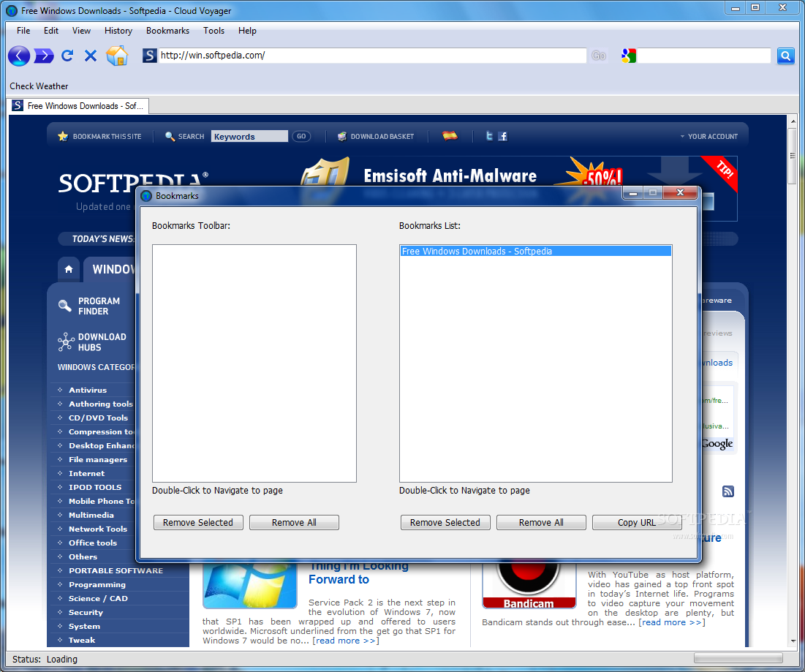Click Remove All under Bookmarks List

pos(541,522)
